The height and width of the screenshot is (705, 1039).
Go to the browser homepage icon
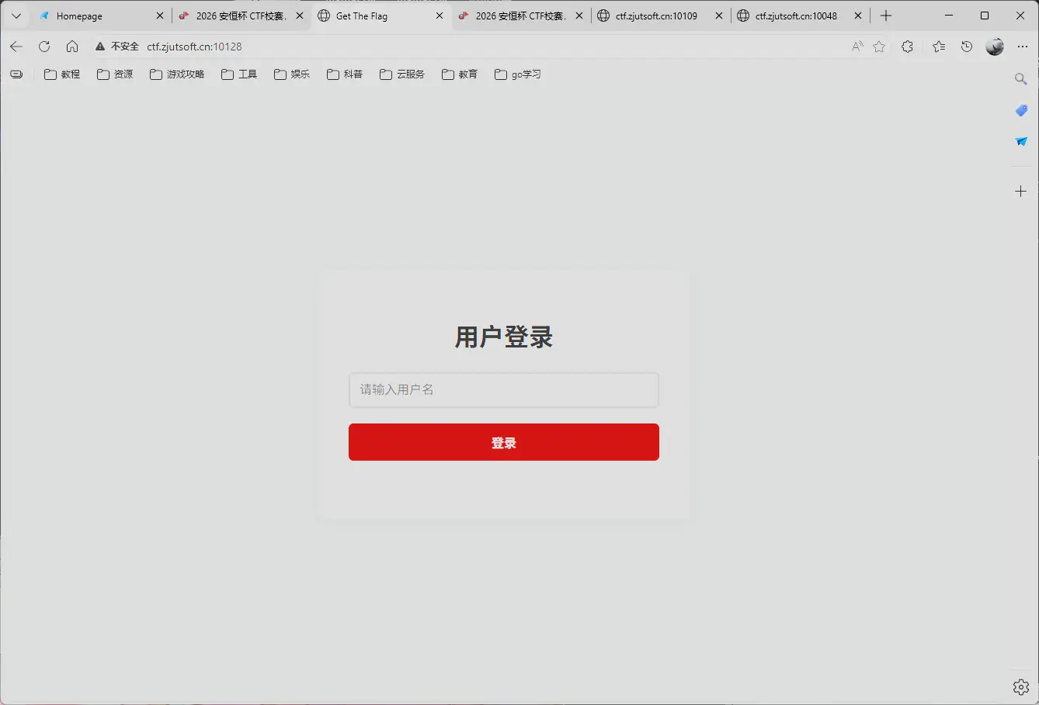pos(72,46)
